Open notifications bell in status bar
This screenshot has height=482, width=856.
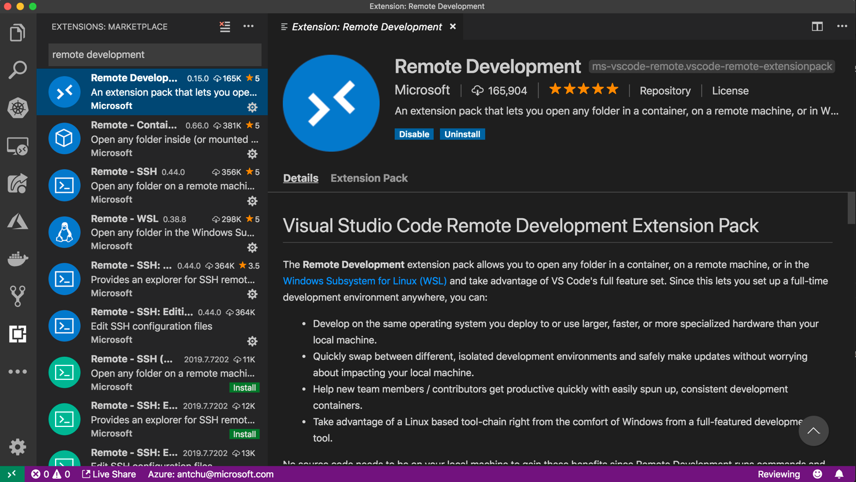(839, 474)
